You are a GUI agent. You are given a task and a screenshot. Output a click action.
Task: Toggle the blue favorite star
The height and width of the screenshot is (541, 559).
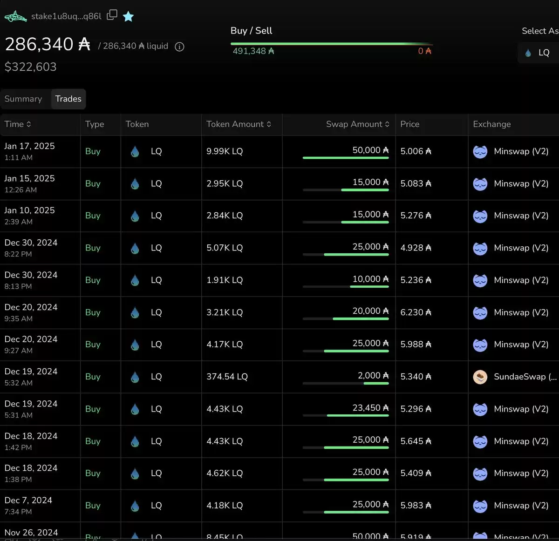(128, 17)
